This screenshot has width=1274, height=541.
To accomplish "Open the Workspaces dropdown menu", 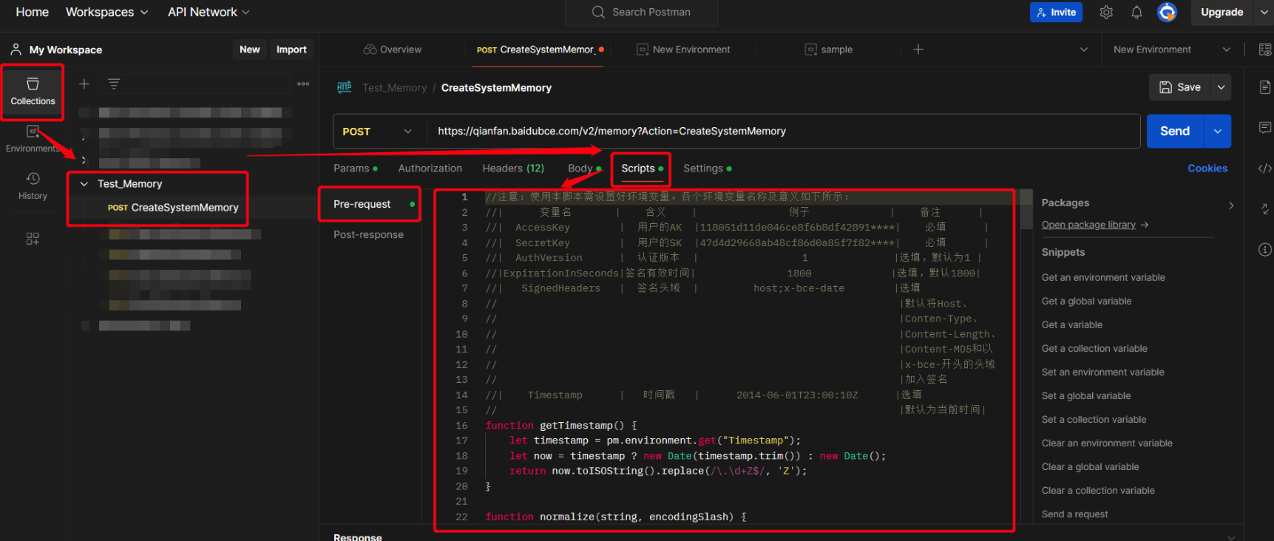I will pos(107,12).
